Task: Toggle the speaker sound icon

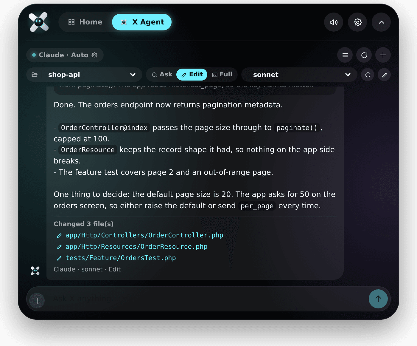Action: click(334, 22)
